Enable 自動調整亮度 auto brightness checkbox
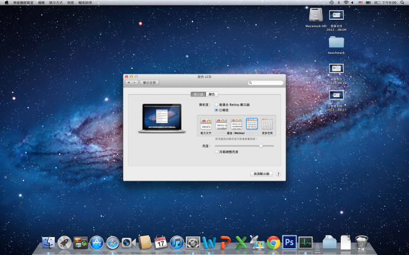This screenshot has width=409, height=255. pyautogui.click(x=216, y=152)
